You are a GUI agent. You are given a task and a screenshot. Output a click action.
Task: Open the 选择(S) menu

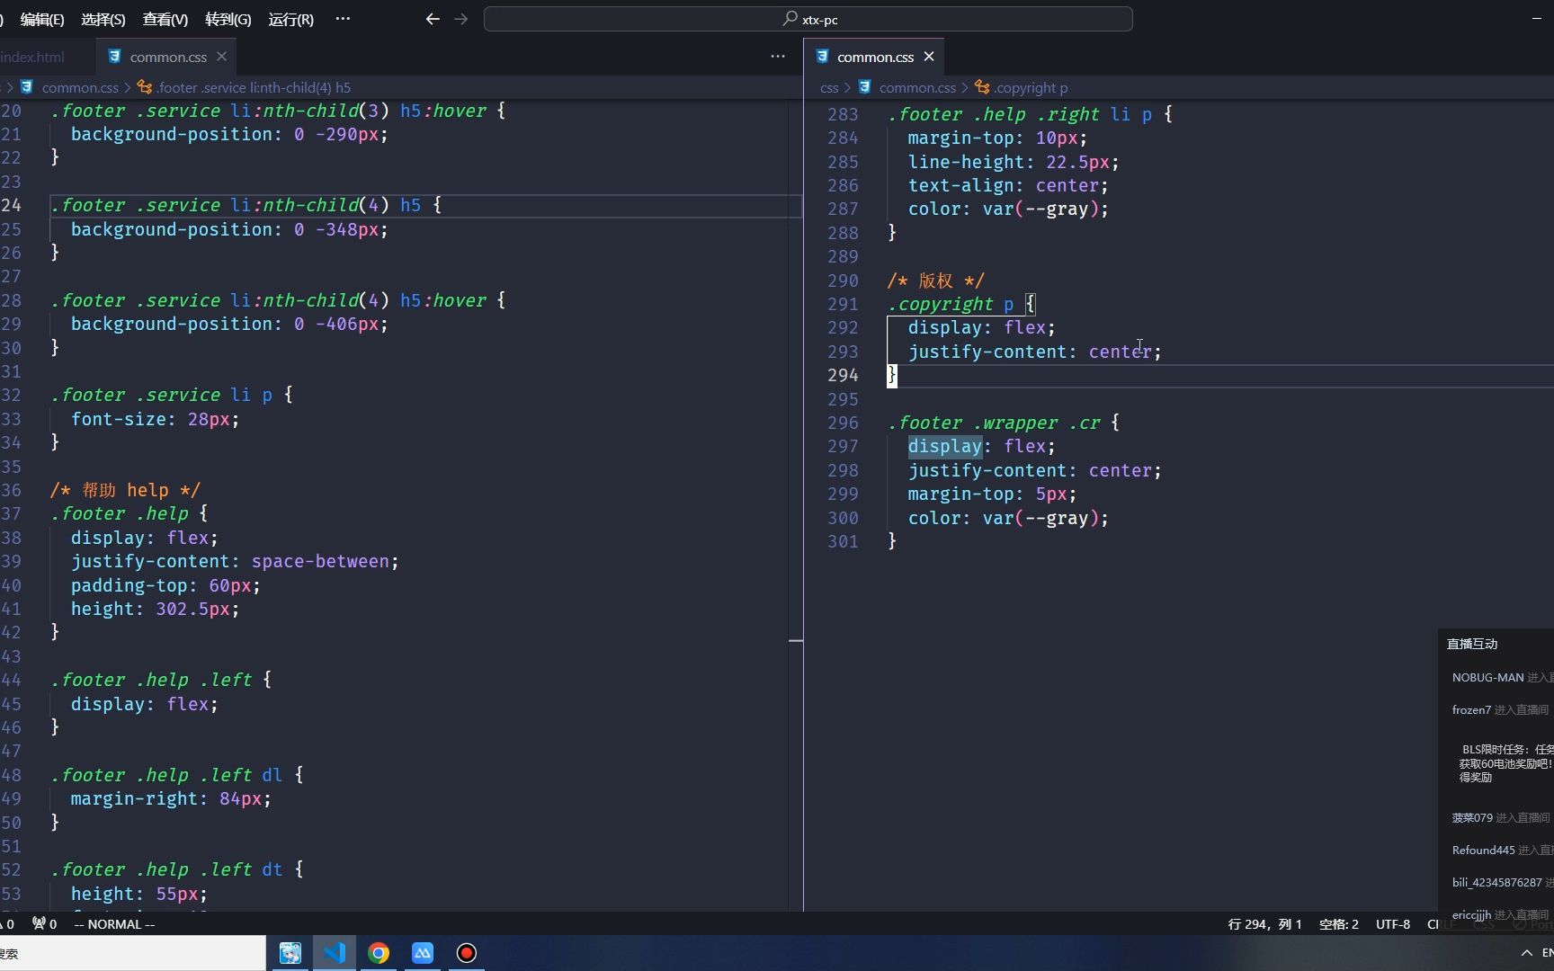(103, 19)
